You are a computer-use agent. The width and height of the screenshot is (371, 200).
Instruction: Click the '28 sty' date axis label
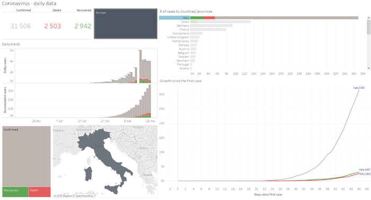(x=36, y=121)
